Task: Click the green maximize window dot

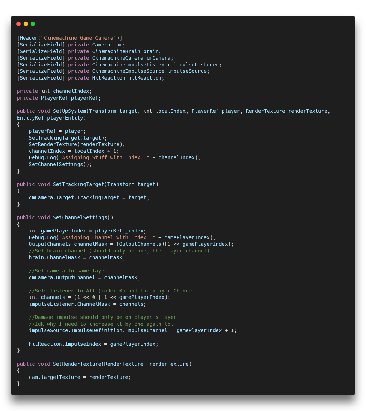Action: coord(33,24)
